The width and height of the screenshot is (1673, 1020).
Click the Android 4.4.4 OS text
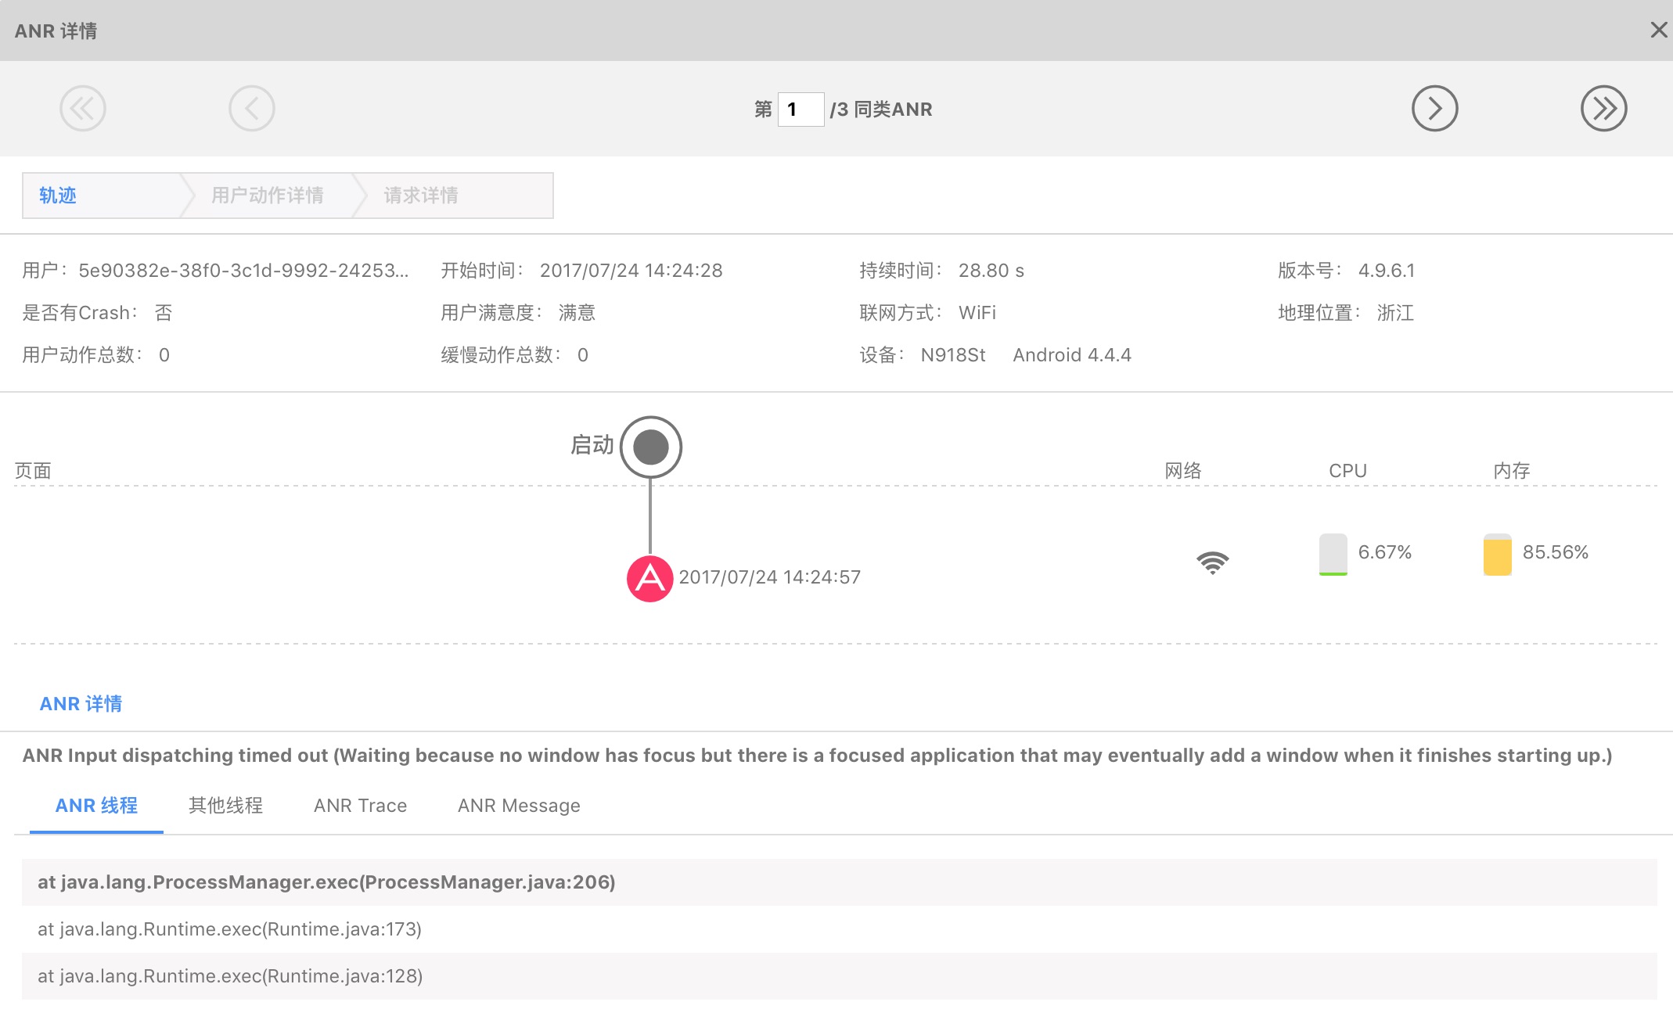pyautogui.click(x=1072, y=355)
